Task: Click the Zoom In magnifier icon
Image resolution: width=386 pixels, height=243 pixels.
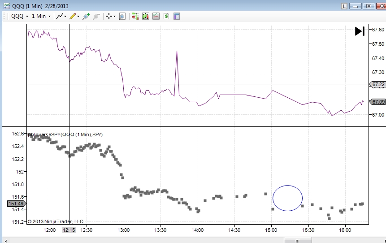Action: [x=86, y=16]
